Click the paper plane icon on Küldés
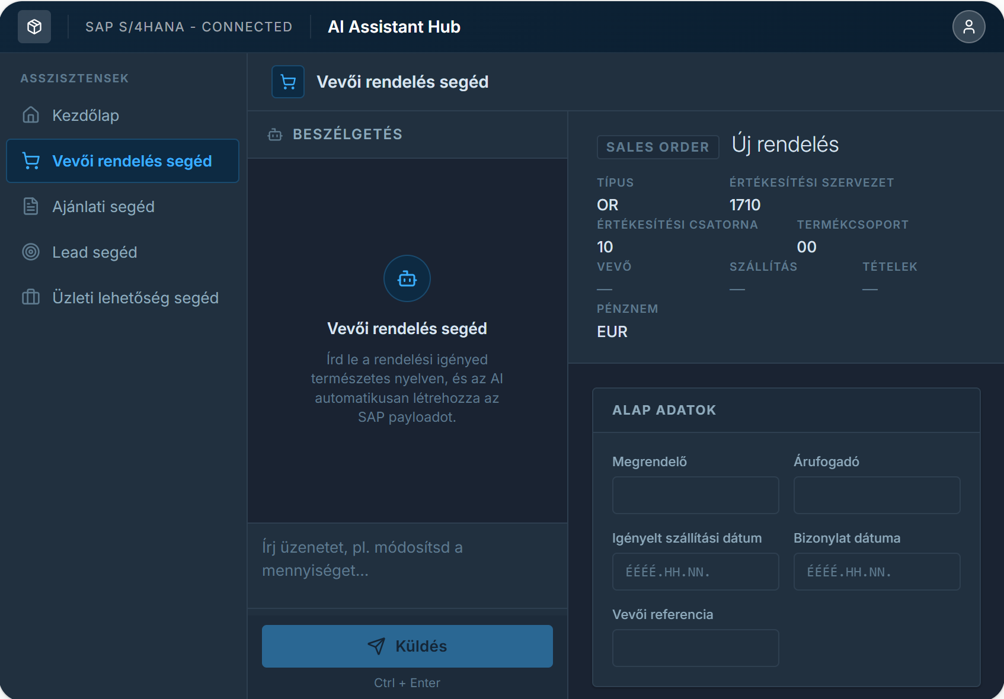The width and height of the screenshot is (1004, 699). [x=376, y=646]
